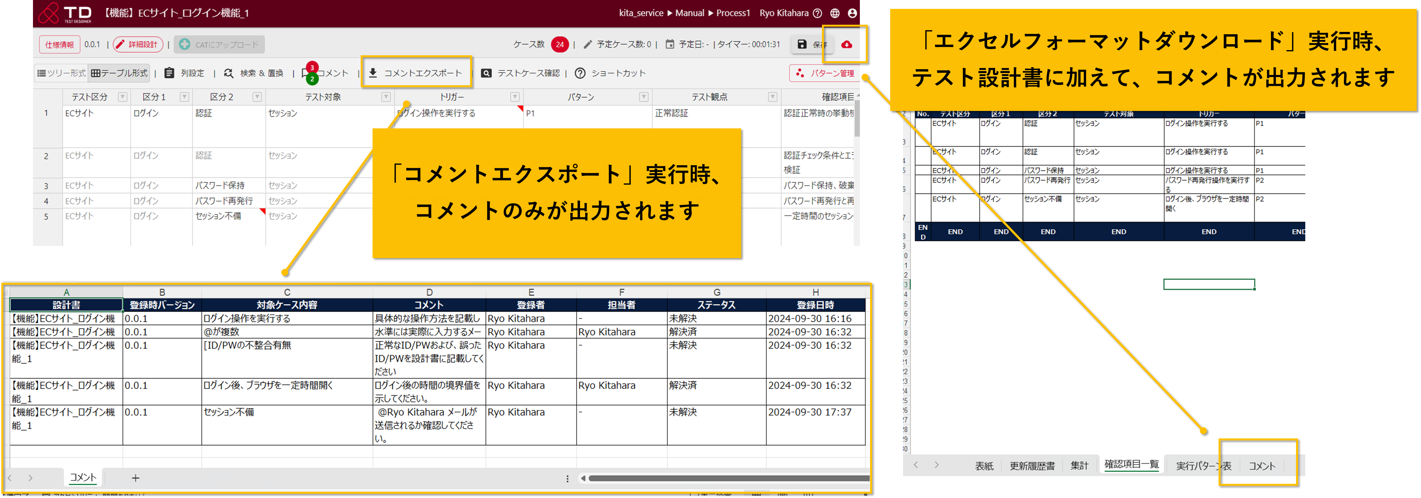The height and width of the screenshot is (498, 1421).
Task: Click Process1 in the breadcrumb
Action: click(733, 13)
